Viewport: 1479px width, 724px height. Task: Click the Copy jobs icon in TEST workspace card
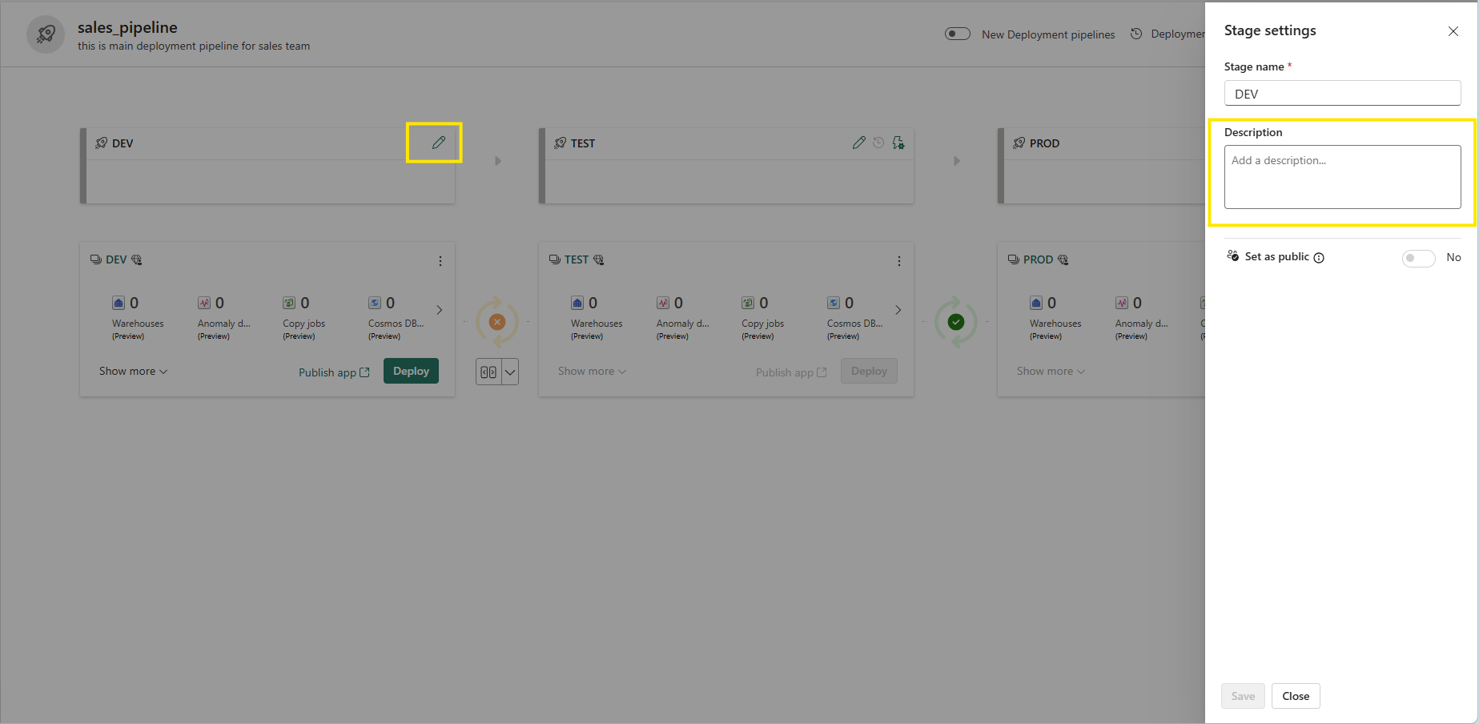748,303
